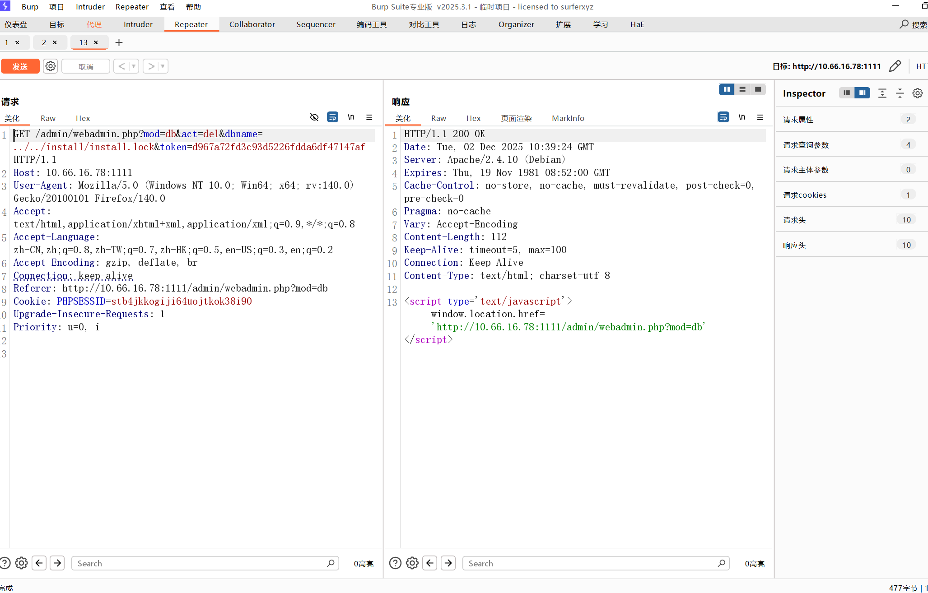Toggle show \n characters in response
The width and height of the screenshot is (928, 593).
point(741,117)
